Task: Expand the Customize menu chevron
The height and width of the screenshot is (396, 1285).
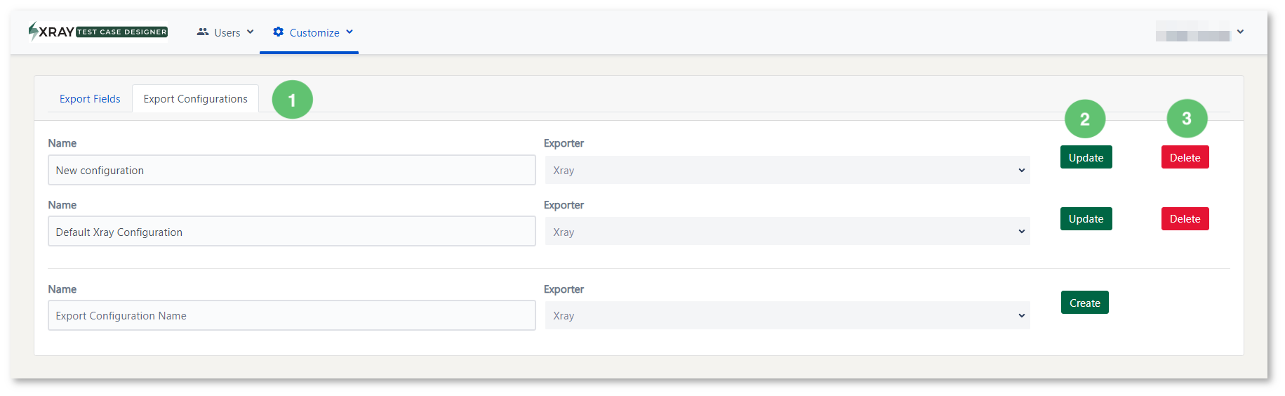Action: (349, 32)
